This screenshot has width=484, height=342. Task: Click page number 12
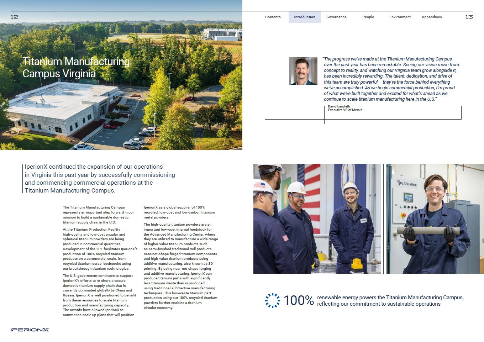[x=14, y=17]
